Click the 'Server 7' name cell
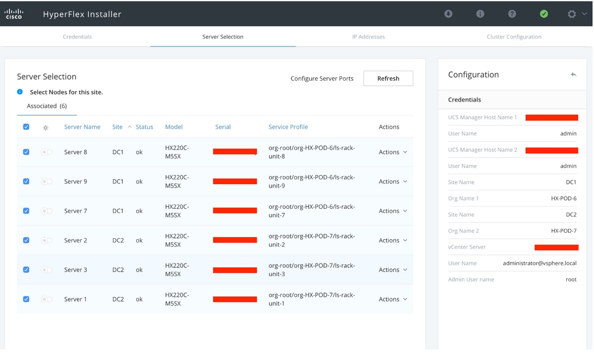 click(x=75, y=211)
